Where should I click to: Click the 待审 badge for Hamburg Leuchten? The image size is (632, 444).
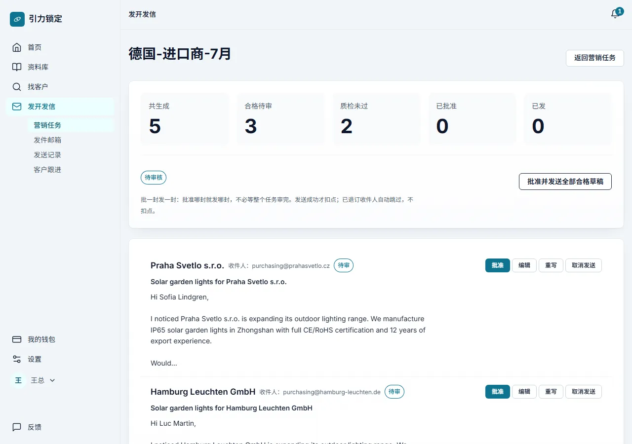click(x=395, y=392)
